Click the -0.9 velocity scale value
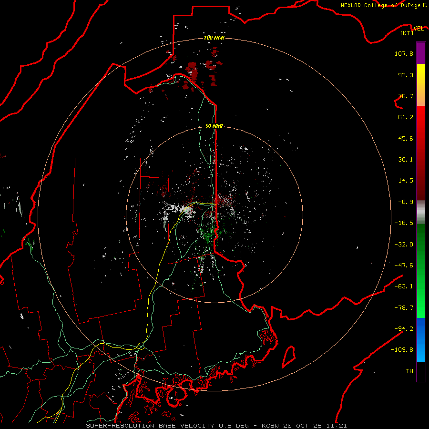The image size is (429, 429). (406, 202)
